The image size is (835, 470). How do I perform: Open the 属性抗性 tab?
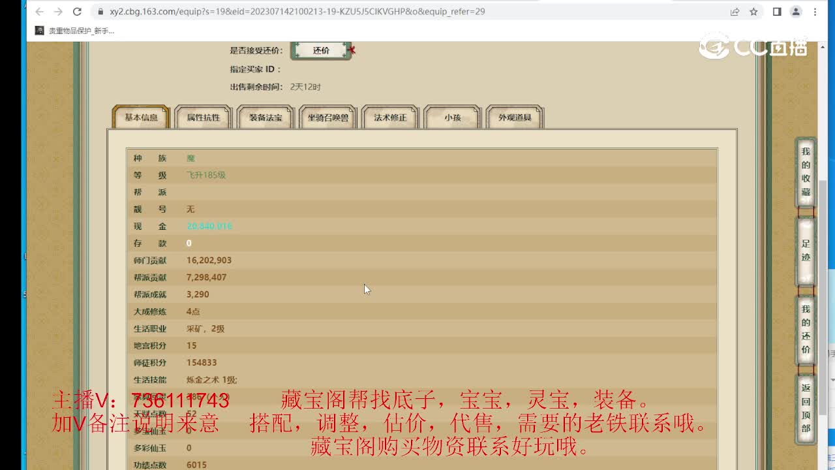pos(204,117)
